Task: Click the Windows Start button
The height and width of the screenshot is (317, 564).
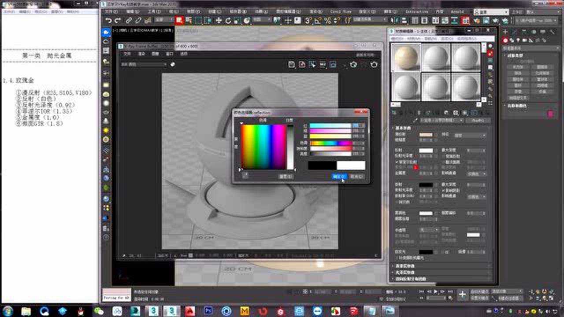Action: coord(7,311)
